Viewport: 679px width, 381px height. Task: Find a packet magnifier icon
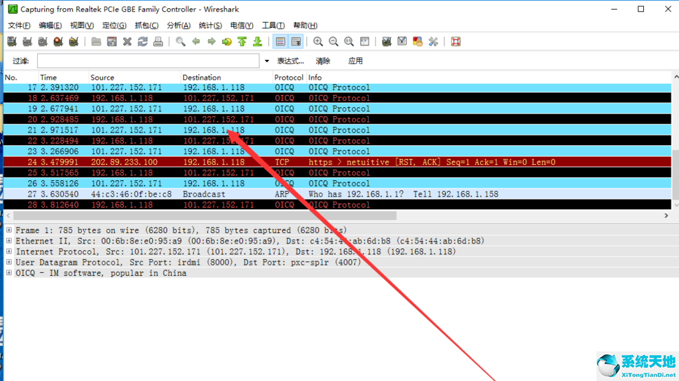click(180, 41)
